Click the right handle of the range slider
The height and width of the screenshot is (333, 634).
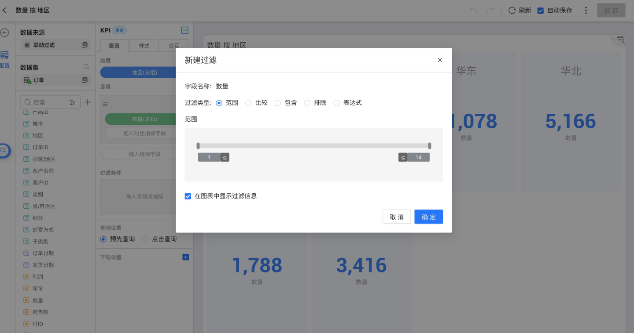pyautogui.click(x=430, y=146)
